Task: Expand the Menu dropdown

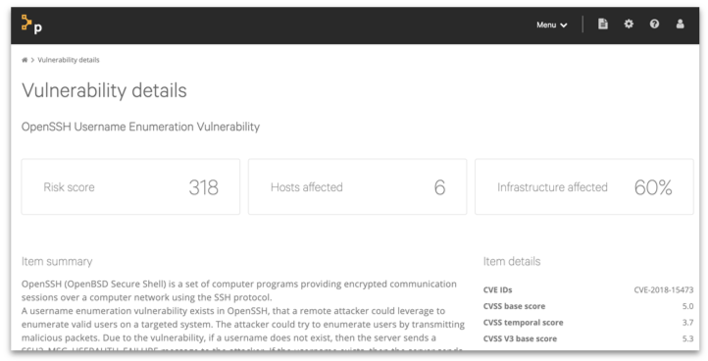Action: [552, 25]
